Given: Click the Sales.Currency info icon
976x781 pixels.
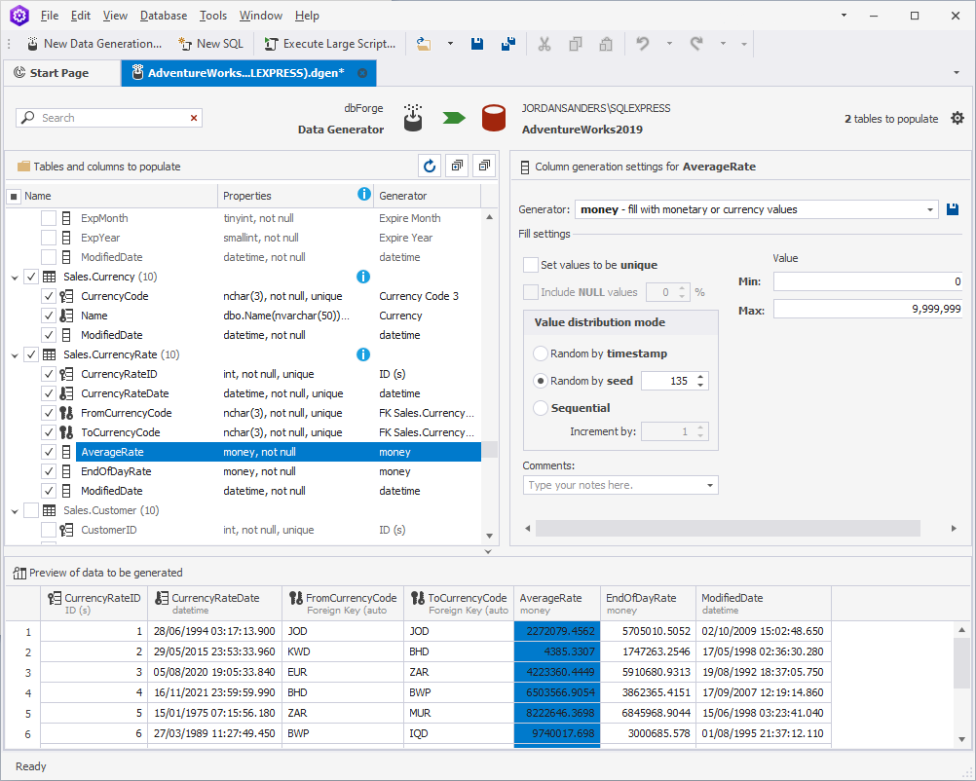Looking at the screenshot, I should click(363, 277).
